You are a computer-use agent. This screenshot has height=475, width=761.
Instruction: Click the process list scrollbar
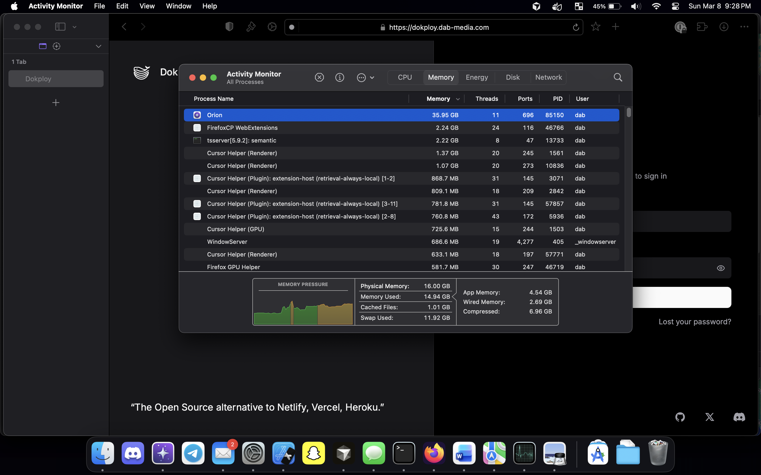628,113
